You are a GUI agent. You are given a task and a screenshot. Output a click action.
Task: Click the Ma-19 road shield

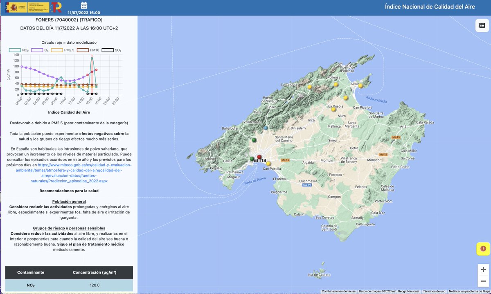point(307,185)
